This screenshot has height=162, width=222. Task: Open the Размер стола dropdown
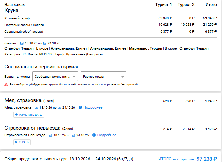(x=103, y=76)
